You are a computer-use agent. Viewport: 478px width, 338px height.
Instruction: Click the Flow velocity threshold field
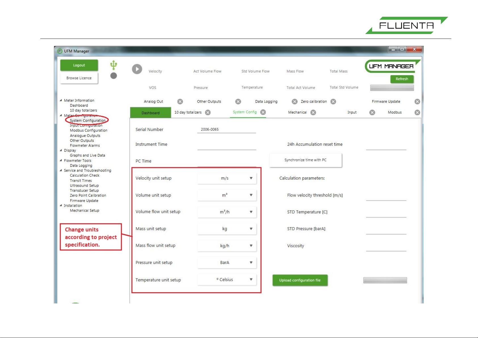pos(386,197)
